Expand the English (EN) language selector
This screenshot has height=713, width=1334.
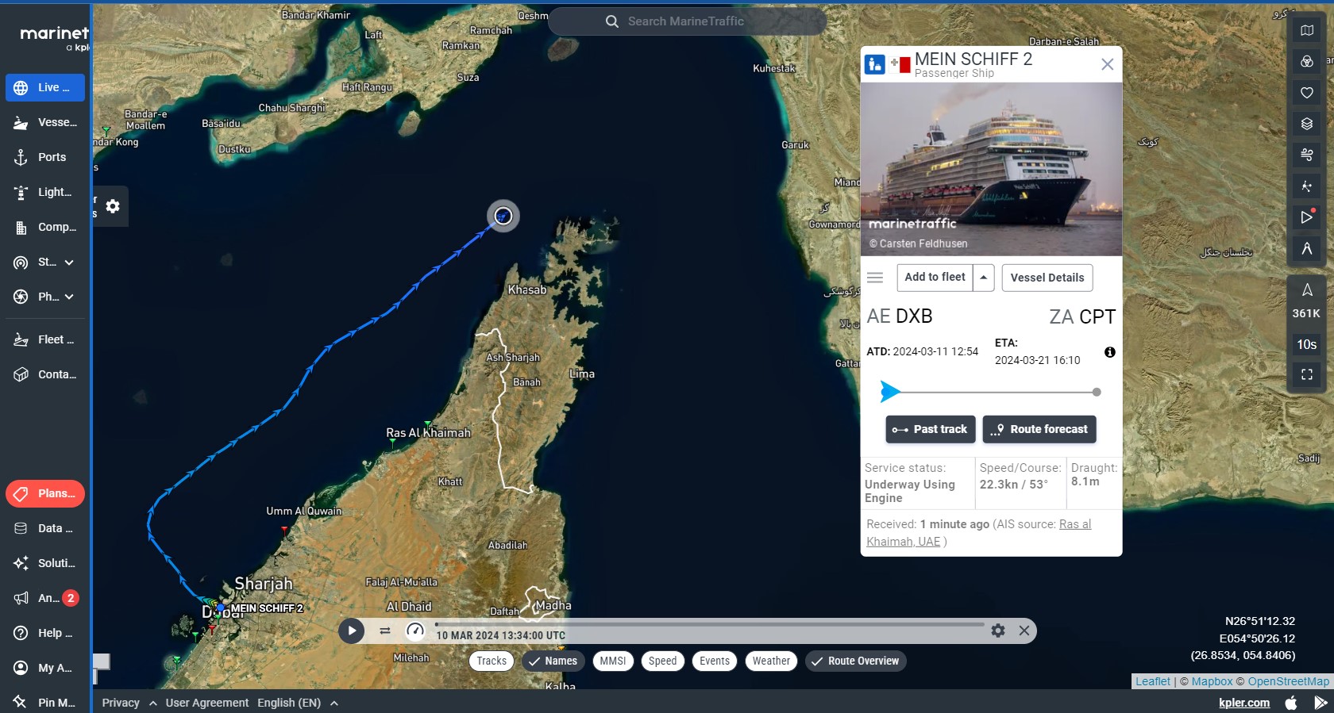click(x=298, y=703)
